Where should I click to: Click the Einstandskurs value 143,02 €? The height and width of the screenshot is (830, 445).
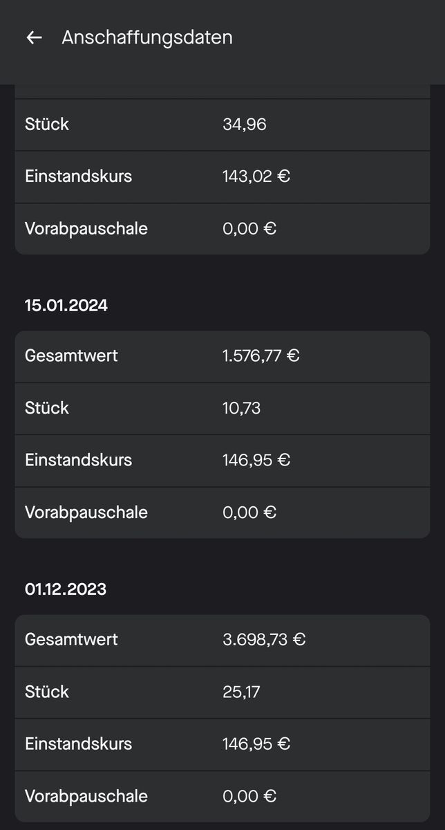click(x=256, y=176)
